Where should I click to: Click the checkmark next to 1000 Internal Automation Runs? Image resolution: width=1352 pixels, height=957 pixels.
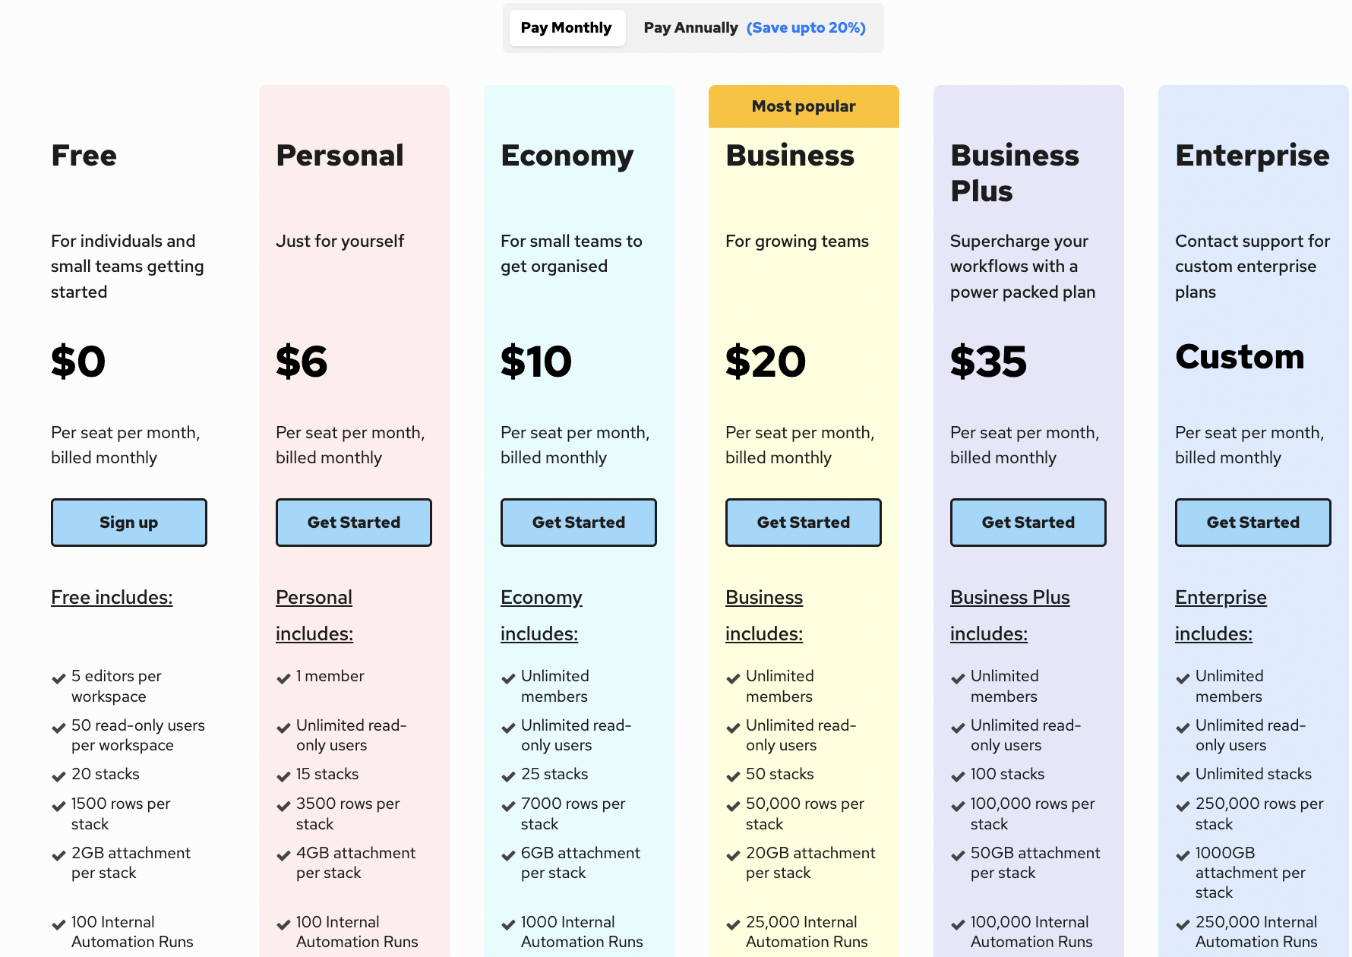[x=507, y=924]
